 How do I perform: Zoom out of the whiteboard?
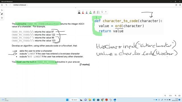165,95
